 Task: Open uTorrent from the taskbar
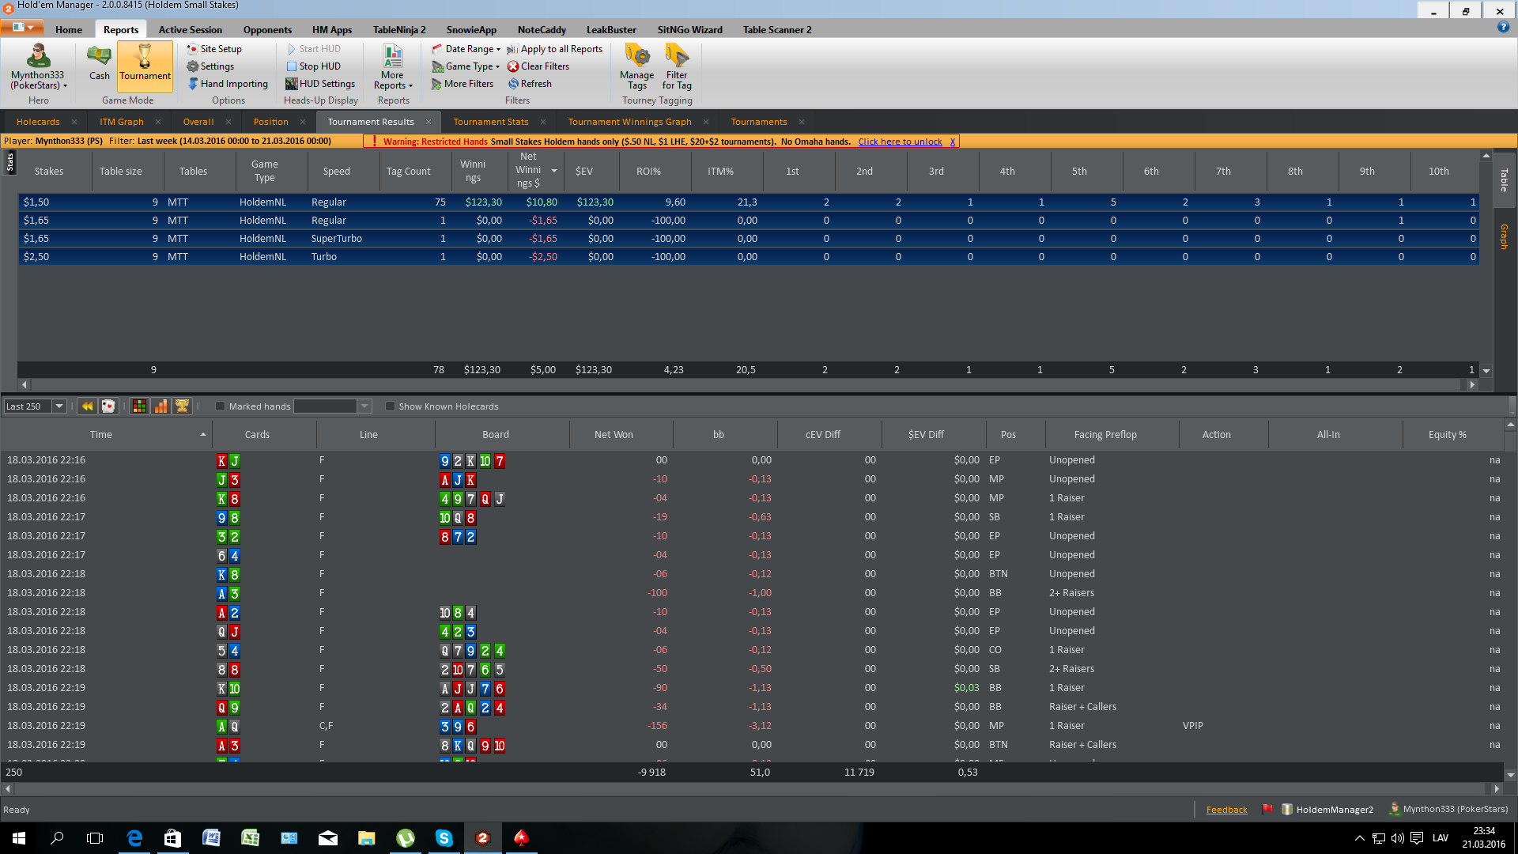pyautogui.click(x=406, y=838)
